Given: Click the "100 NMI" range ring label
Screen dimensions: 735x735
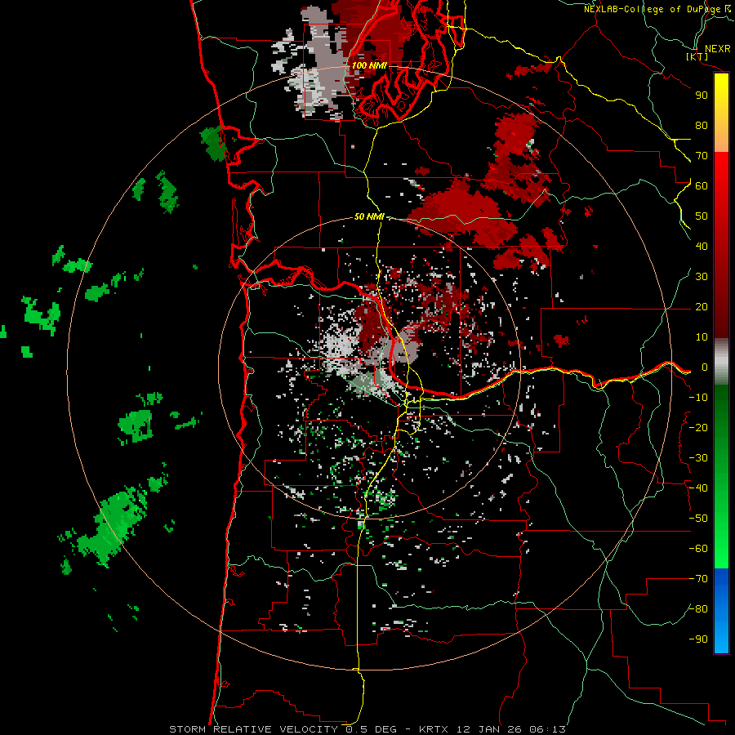Looking at the screenshot, I should [369, 65].
